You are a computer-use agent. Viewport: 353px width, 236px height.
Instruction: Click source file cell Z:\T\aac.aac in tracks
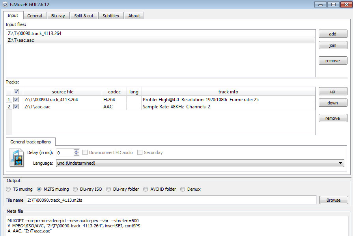pos(62,107)
